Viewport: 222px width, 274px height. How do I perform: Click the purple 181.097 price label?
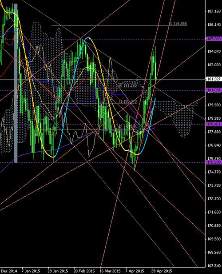214,90
